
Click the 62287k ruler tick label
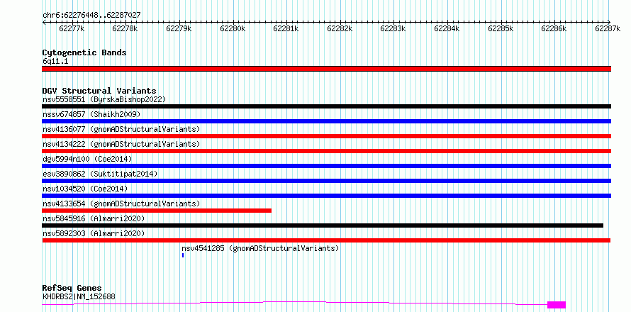point(608,28)
